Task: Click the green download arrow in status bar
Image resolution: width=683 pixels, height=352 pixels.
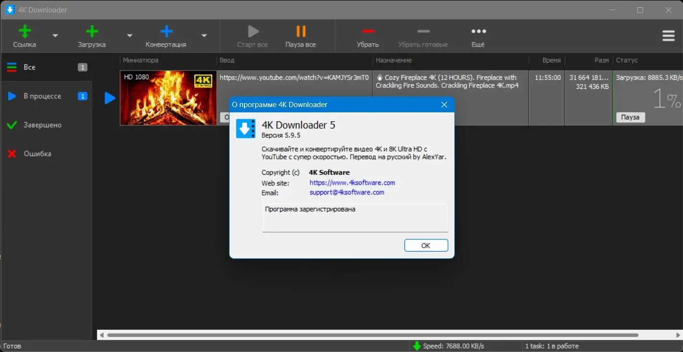Action: [x=416, y=346]
